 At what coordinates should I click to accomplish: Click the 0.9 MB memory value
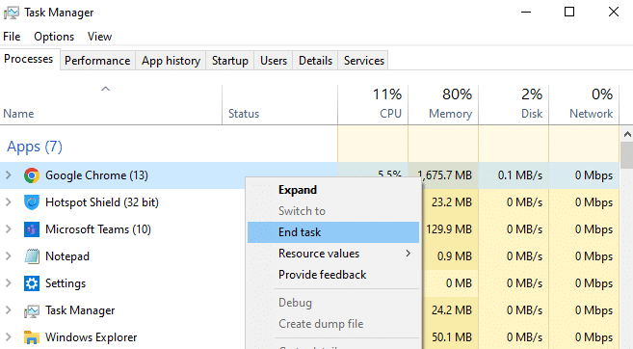tap(455, 256)
